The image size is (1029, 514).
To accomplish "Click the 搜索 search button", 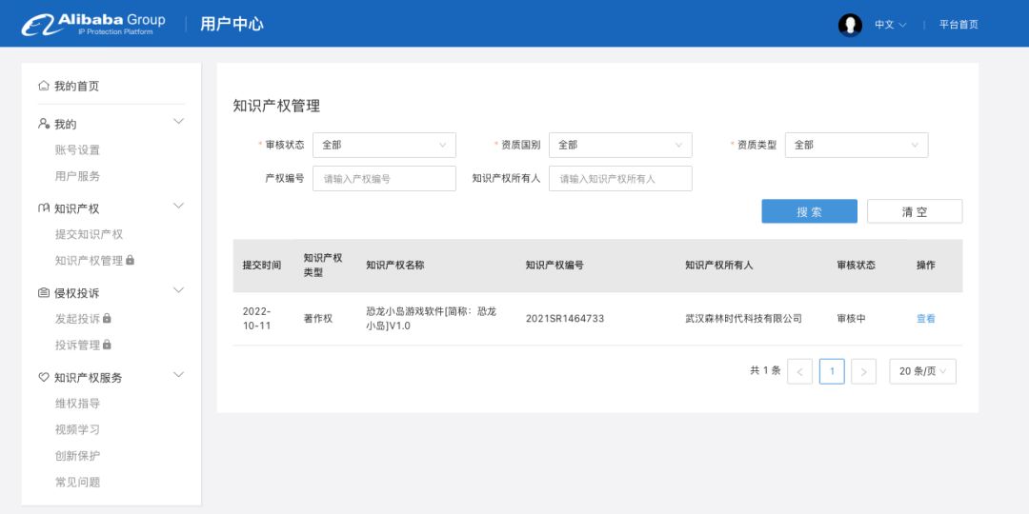I will coord(809,211).
